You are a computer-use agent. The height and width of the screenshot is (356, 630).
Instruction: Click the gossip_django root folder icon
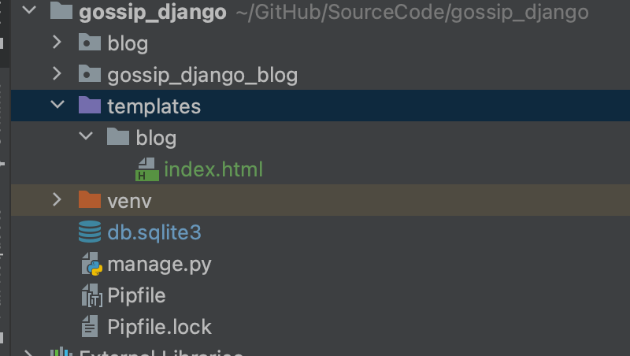pyautogui.click(x=61, y=11)
